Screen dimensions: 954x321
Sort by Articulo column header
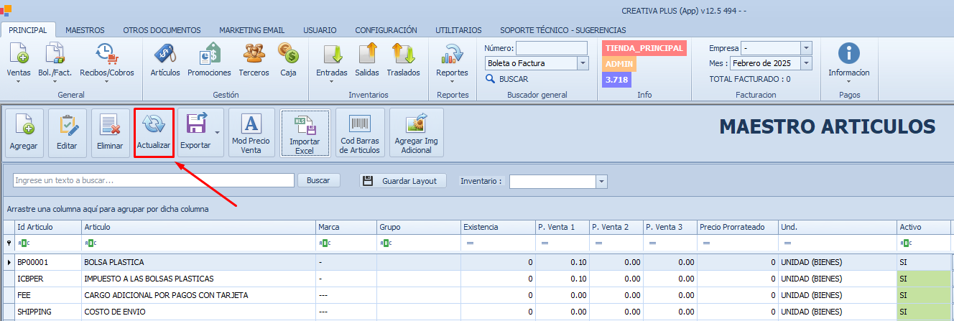[198, 227]
